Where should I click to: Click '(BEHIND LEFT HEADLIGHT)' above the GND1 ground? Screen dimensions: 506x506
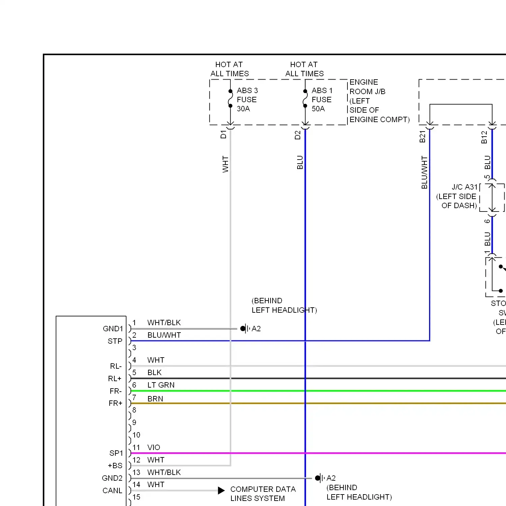(x=284, y=305)
